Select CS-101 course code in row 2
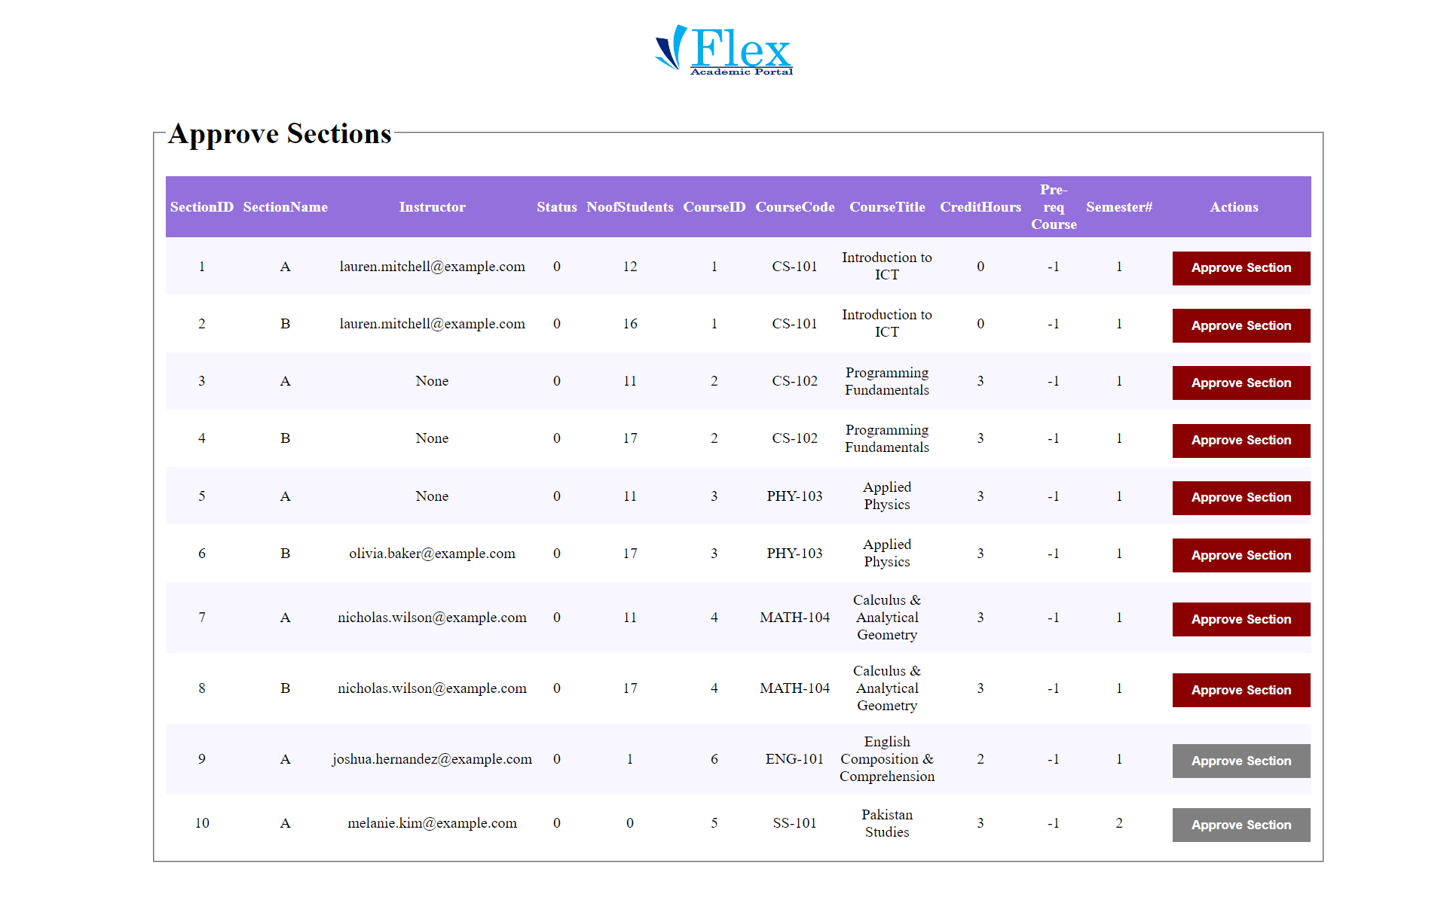Image resolution: width=1447 pixels, height=900 pixels. click(795, 324)
